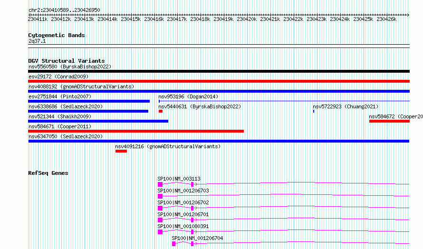Open the nsv5440631 (ByrskaBishop2022) label

tap(200, 106)
